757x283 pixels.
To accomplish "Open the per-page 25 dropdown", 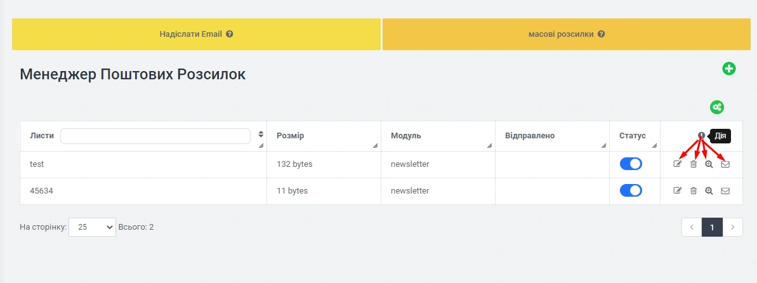I will [x=92, y=227].
